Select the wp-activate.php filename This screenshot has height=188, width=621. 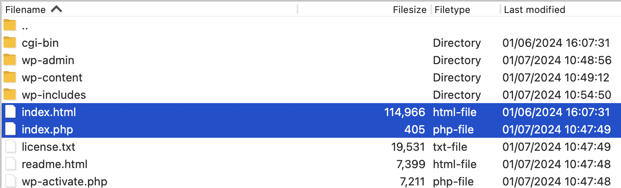click(x=65, y=182)
